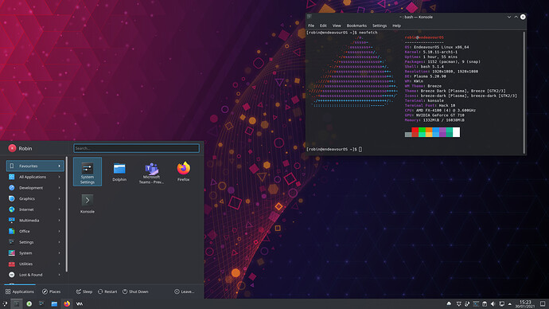
Task: Click the application launcher button in taskbar
Action: (x=5, y=303)
